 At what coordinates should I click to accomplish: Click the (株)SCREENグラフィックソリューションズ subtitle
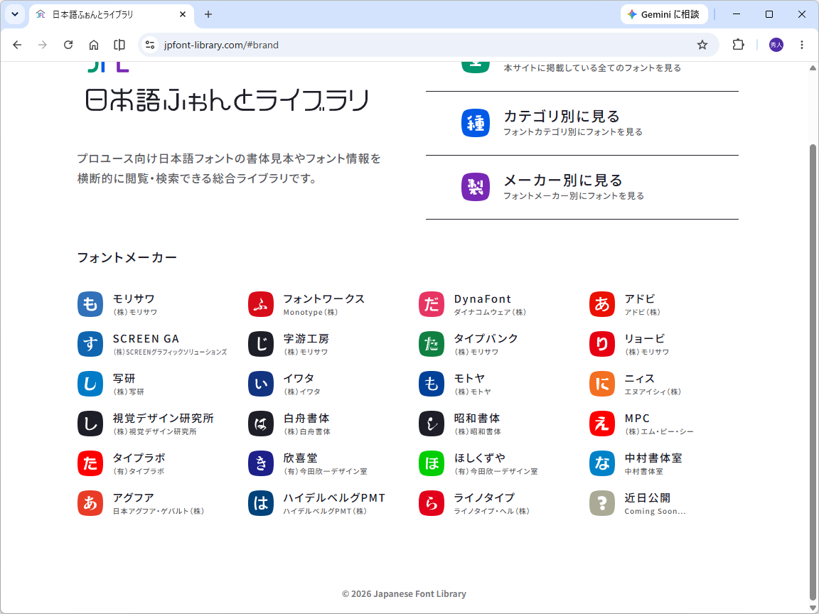[x=170, y=352]
